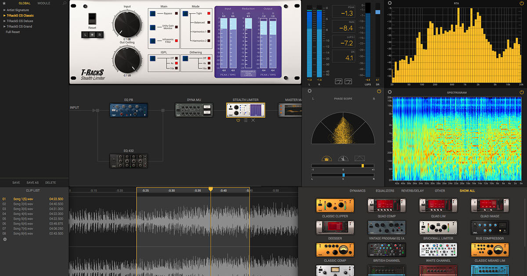The width and height of the screenshot is (527, 276).
Task: Click the Out Ceiling knob
Action: click(127, 61)
